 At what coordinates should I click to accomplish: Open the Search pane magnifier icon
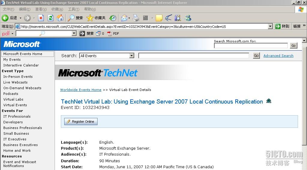[x=71, y=18]
